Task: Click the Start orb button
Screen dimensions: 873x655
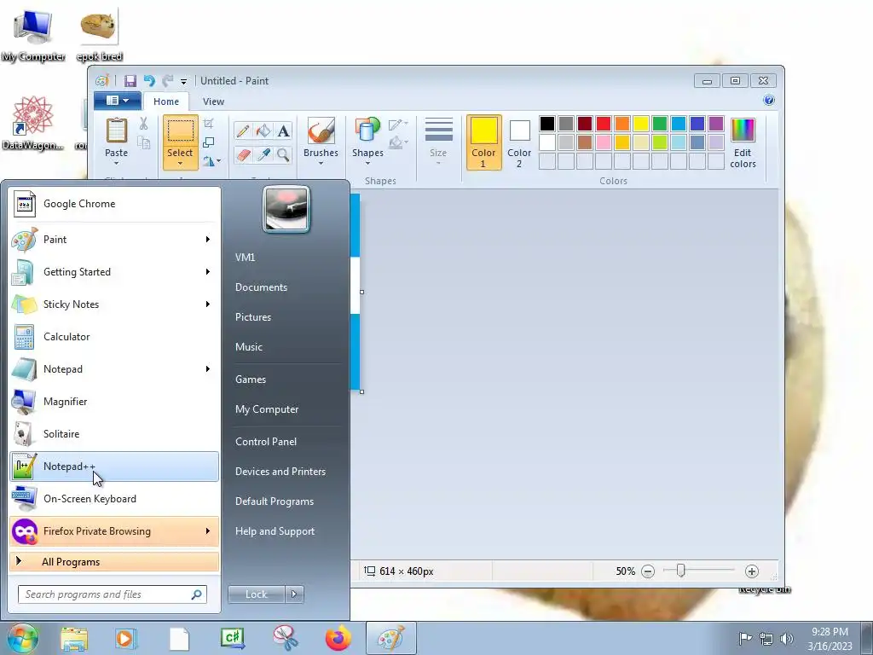Action: pyautogui.click(x=23, y=639)
